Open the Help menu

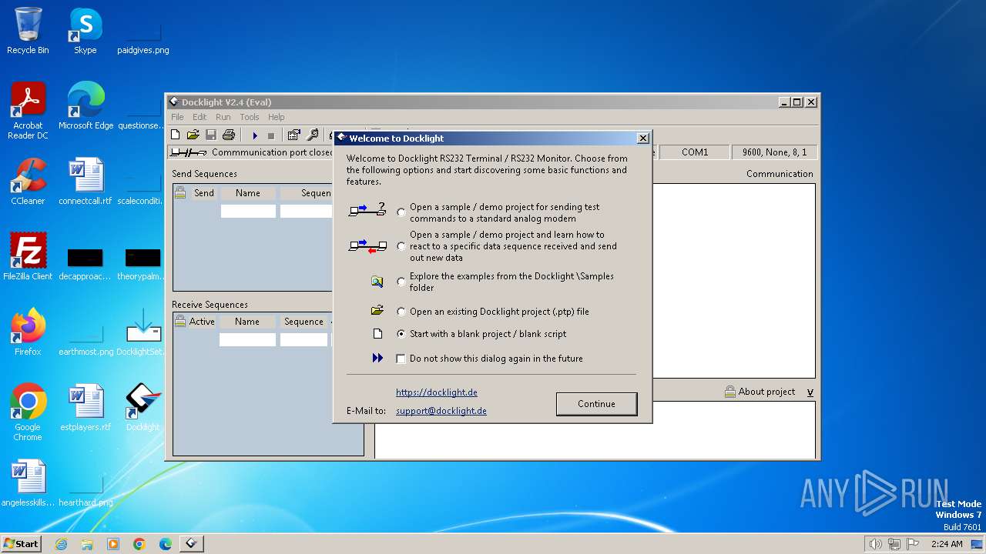tap(276, 117)
